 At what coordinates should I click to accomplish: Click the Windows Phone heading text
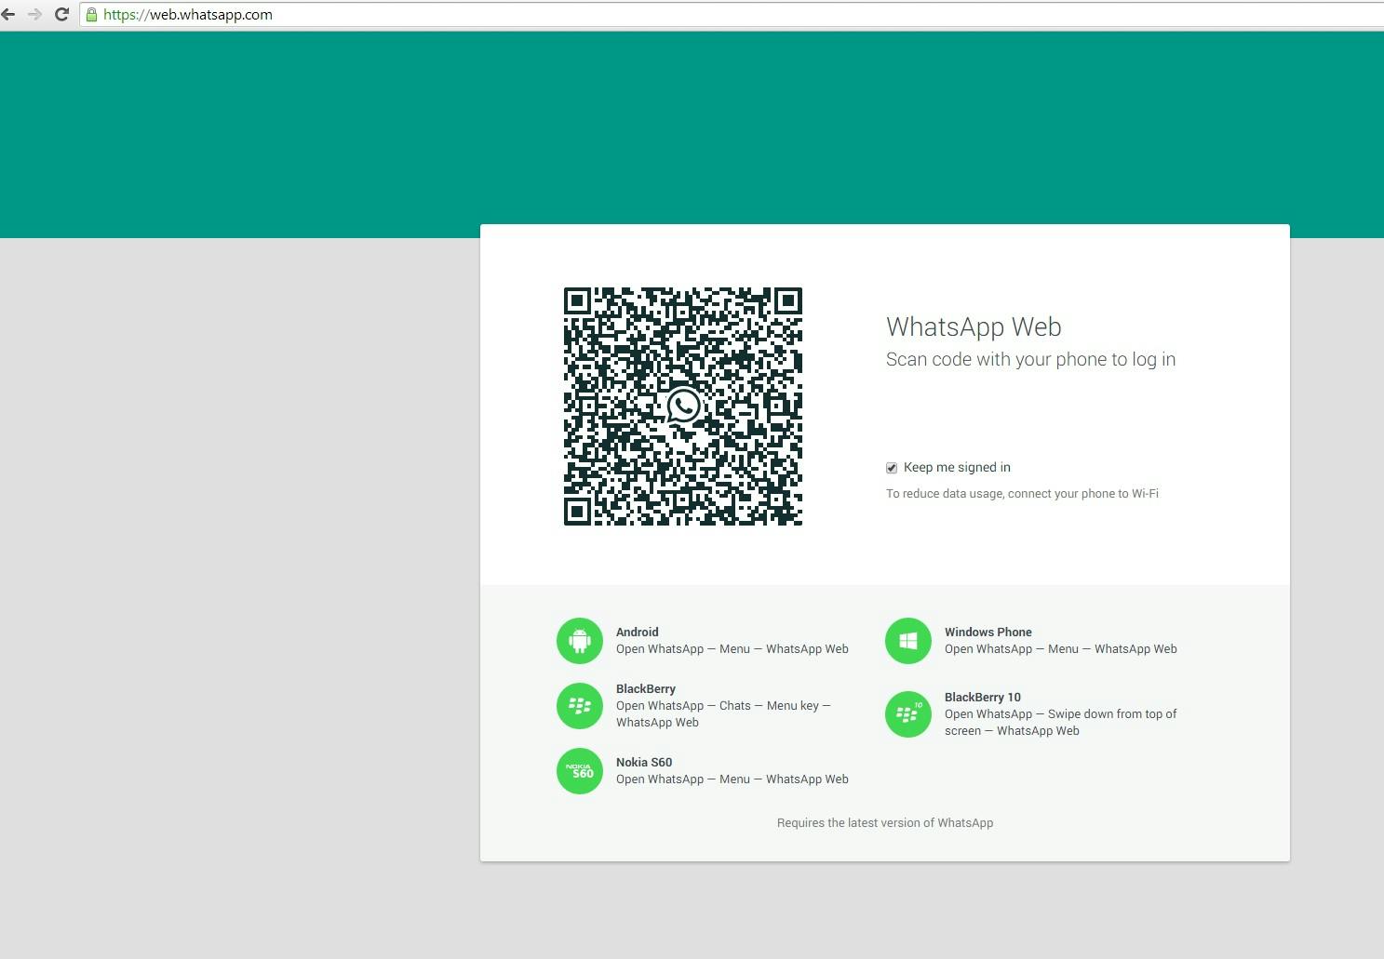988,633
